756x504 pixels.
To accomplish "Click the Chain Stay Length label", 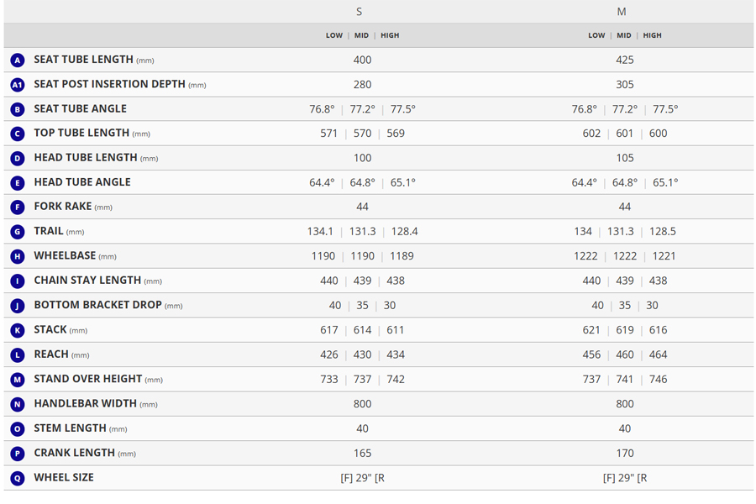I will click(x=87, y=281).
